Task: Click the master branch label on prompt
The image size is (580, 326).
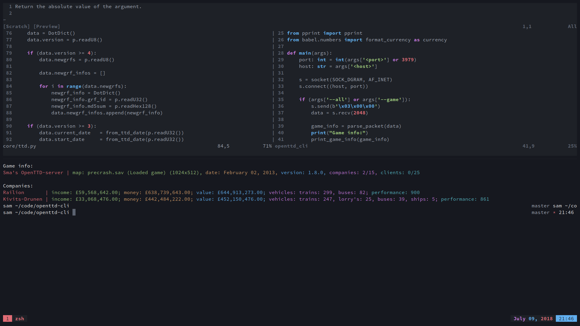Action: 540,213
